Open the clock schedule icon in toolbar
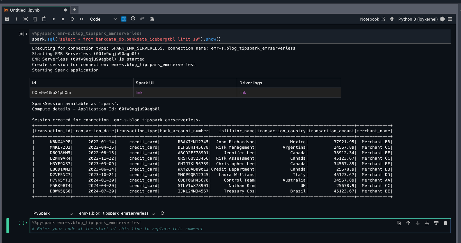 (x=133, y=19)
